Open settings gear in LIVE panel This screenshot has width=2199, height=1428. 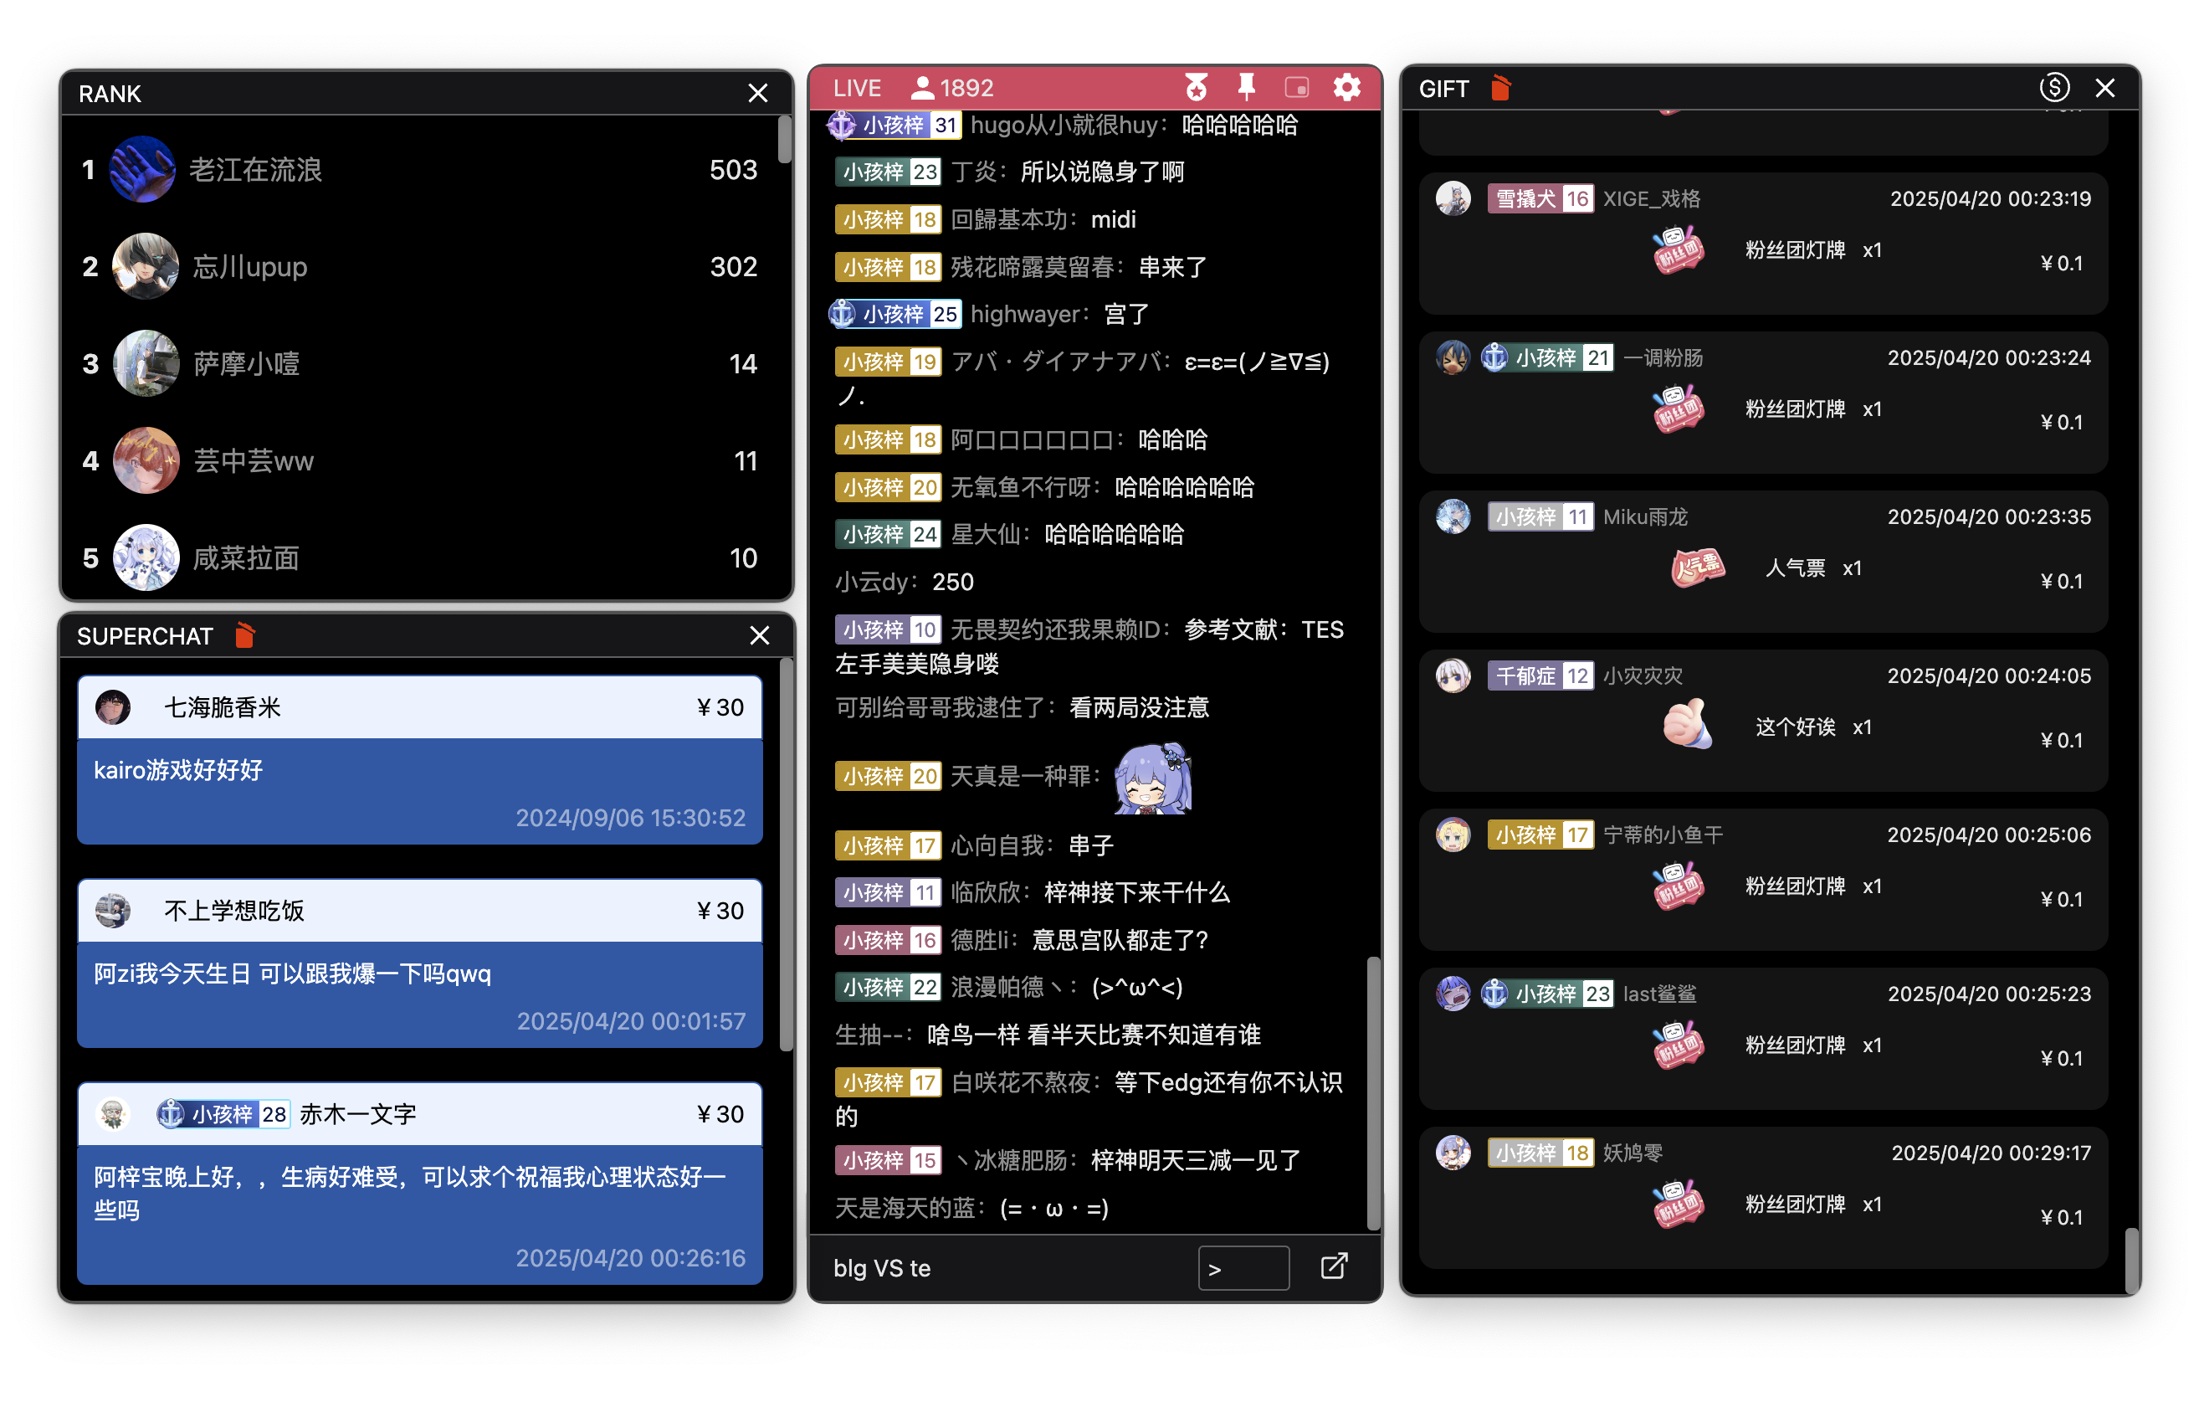tap(1347, 88)
